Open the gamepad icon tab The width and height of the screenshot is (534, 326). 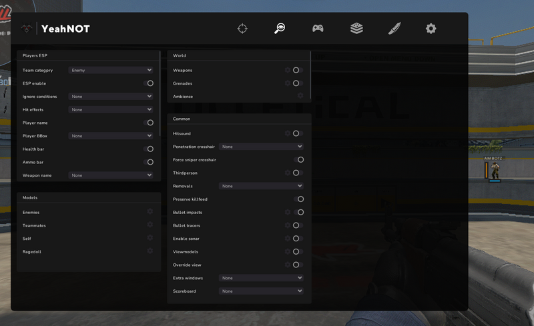[318, 29]
